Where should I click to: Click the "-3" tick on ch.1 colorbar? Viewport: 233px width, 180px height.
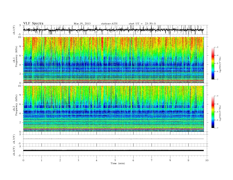(217, 47)
